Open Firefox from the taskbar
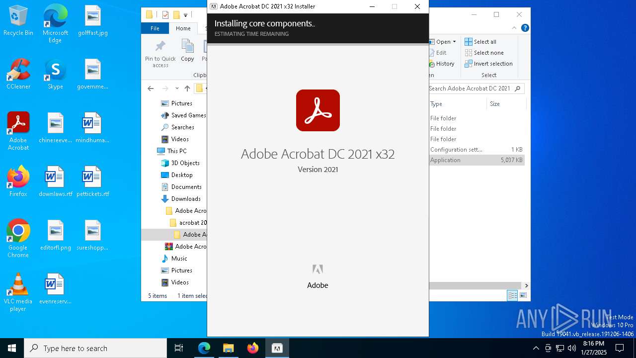 [253, 348]
